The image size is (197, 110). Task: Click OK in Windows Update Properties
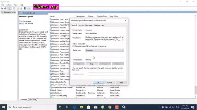tap(98, 82)
